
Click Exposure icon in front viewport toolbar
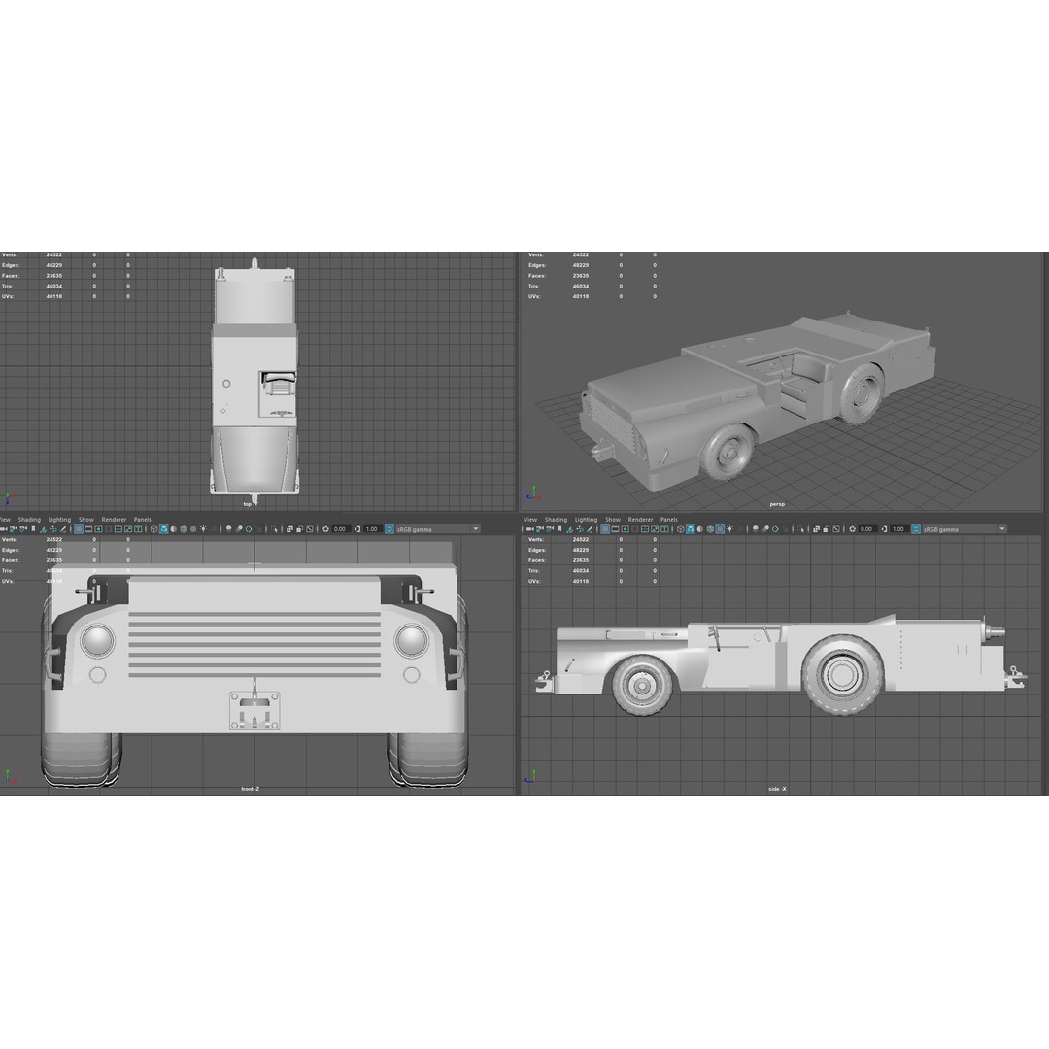(x=325, y=529)
